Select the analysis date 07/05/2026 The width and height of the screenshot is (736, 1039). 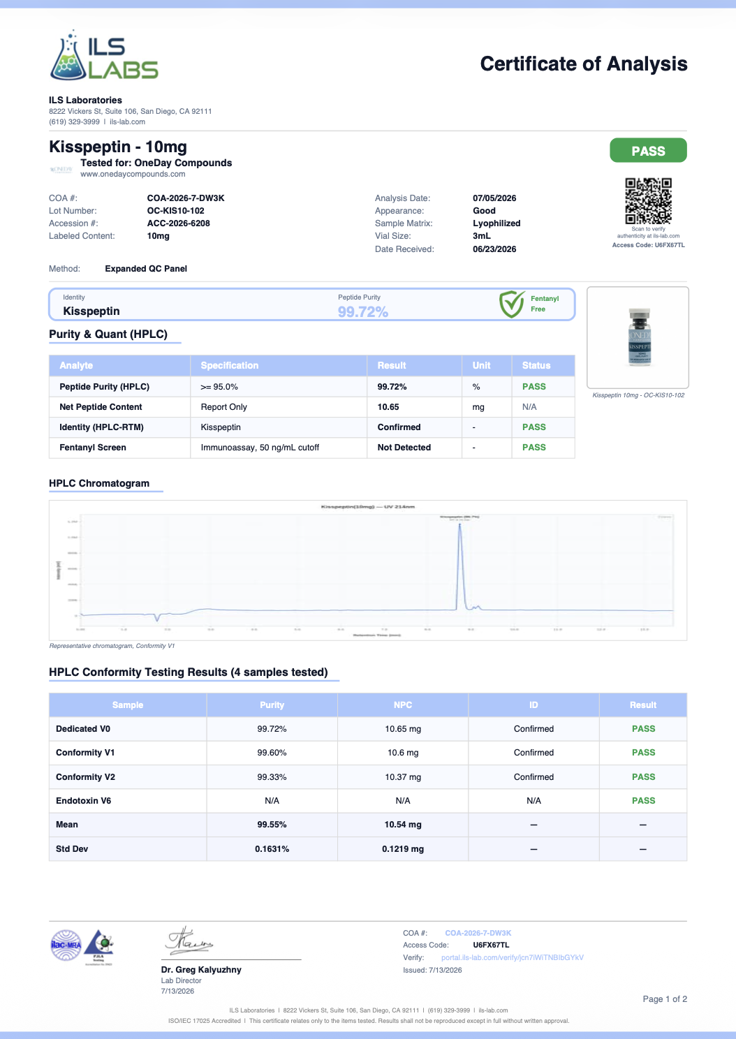pyautogui.click(x=494, y=198)
